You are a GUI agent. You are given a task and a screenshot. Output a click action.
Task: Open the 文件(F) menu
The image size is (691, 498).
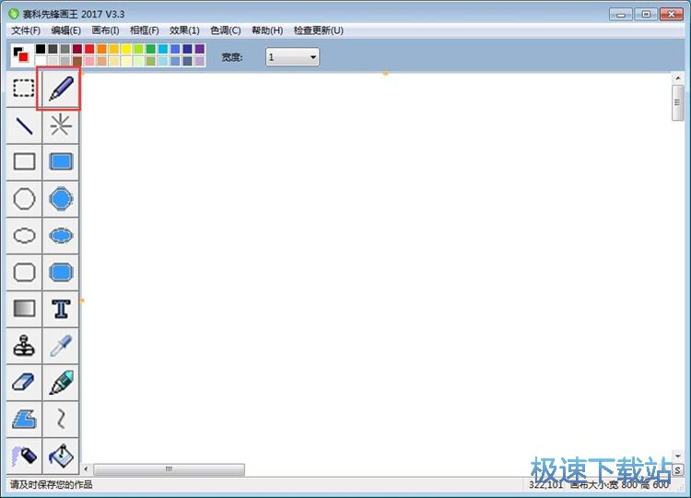[26, 30]
